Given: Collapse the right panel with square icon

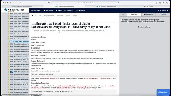Looking at the screenshot, I should [x=123, y=14].
